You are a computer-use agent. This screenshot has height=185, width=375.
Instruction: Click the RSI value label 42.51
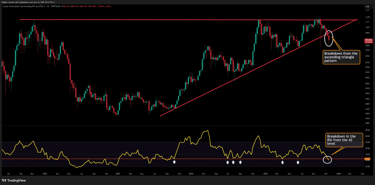pos(367,159)
